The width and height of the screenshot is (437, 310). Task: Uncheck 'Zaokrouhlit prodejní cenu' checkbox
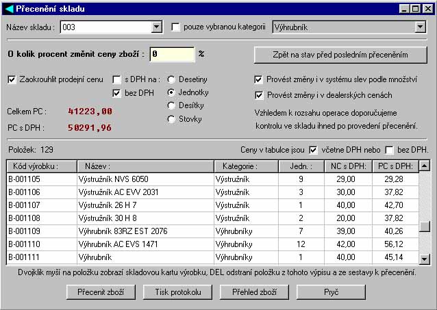click(x=12, y=79)
